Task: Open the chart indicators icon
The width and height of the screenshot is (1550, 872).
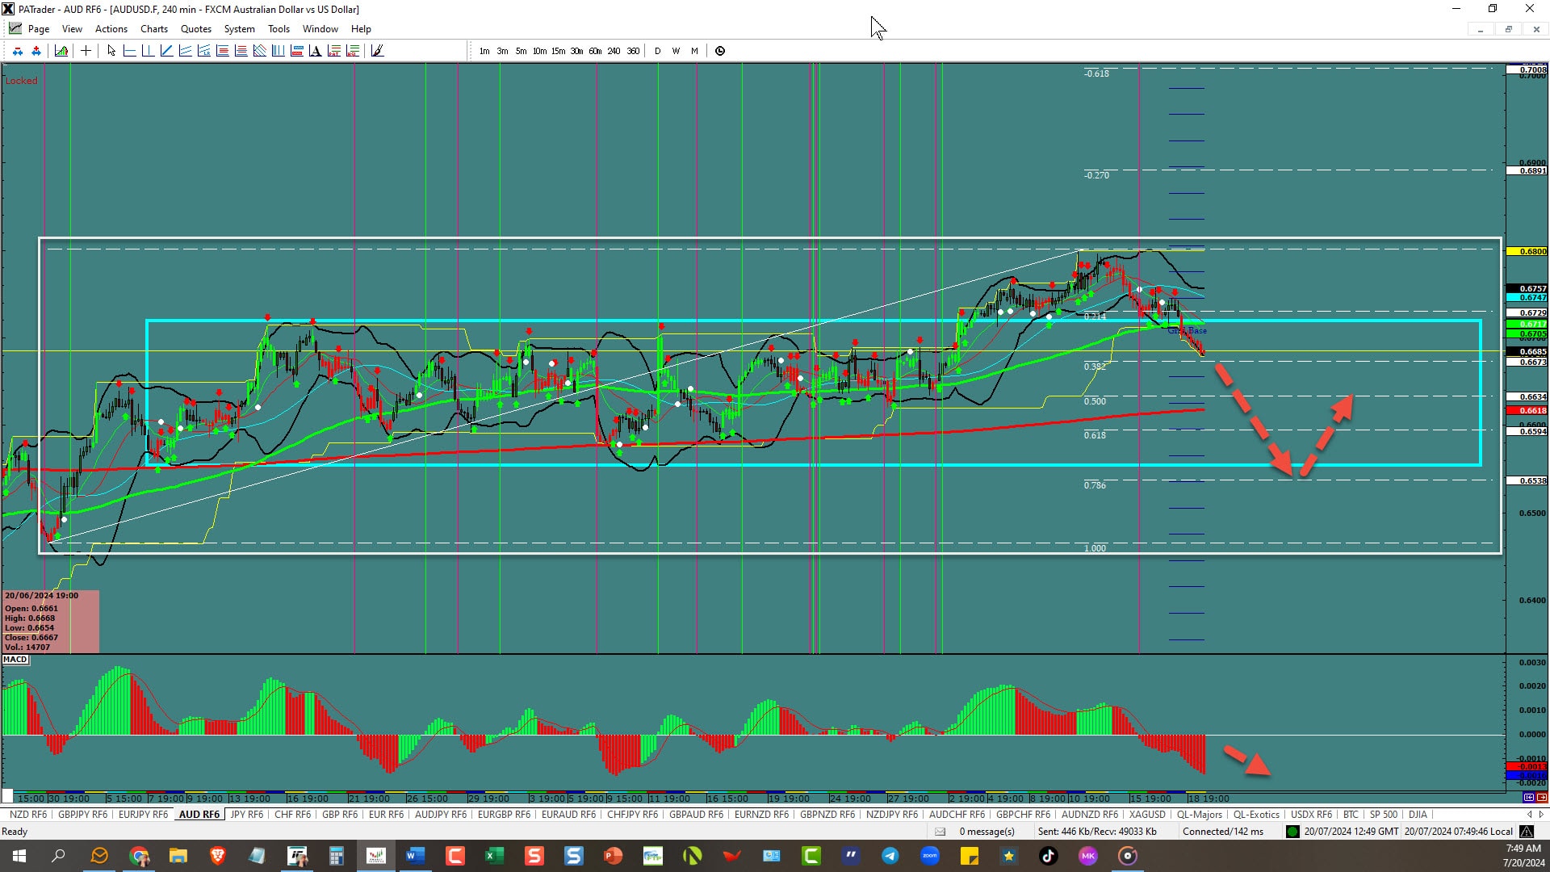Action: point(61,51)
